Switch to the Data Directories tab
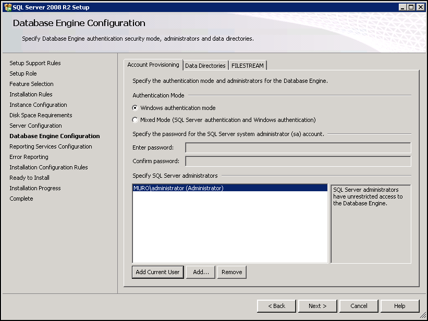Image resolution: width=428 pixels, height=321 pixels. (x=205, y=65)
